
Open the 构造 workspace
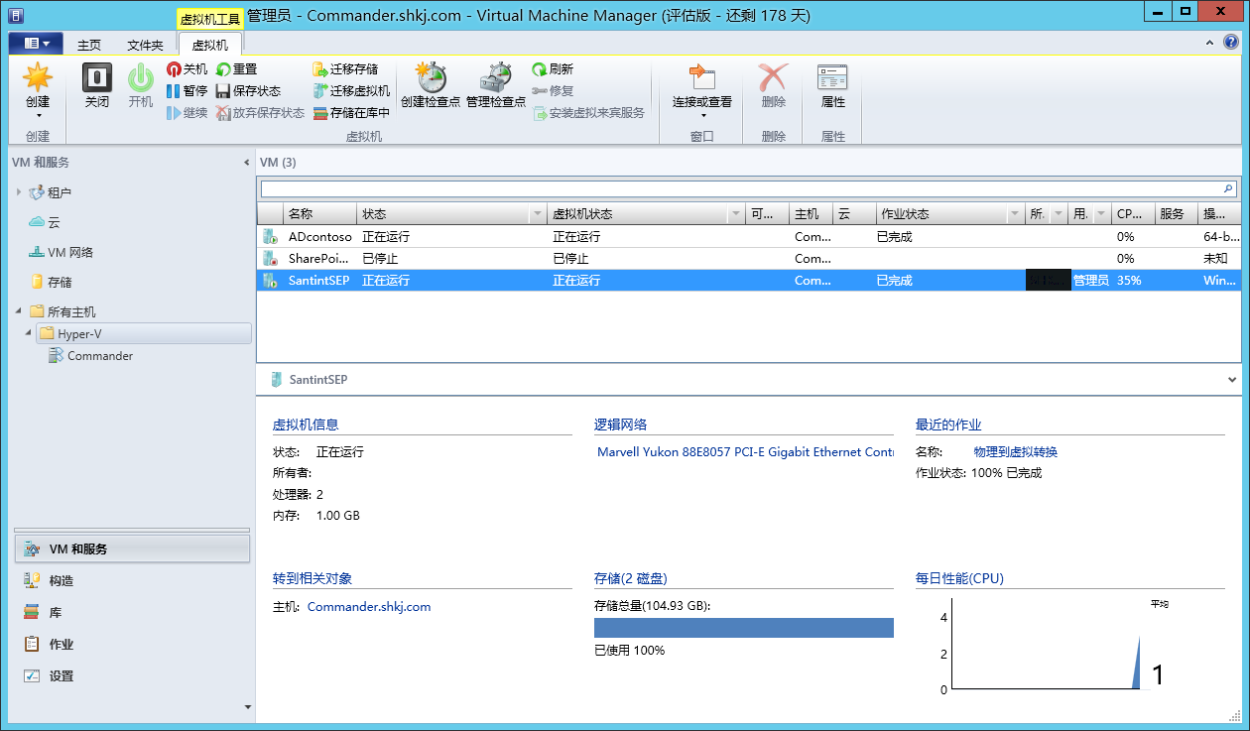click(x=132, y=581)
